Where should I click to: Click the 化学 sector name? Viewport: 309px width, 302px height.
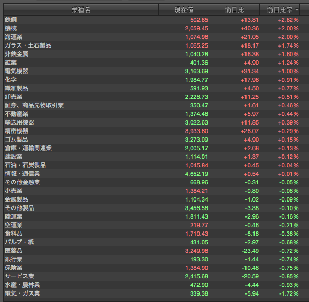(11, 80)
